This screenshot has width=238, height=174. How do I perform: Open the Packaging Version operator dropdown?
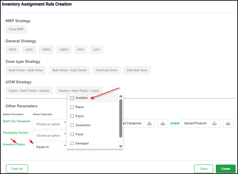50,136
